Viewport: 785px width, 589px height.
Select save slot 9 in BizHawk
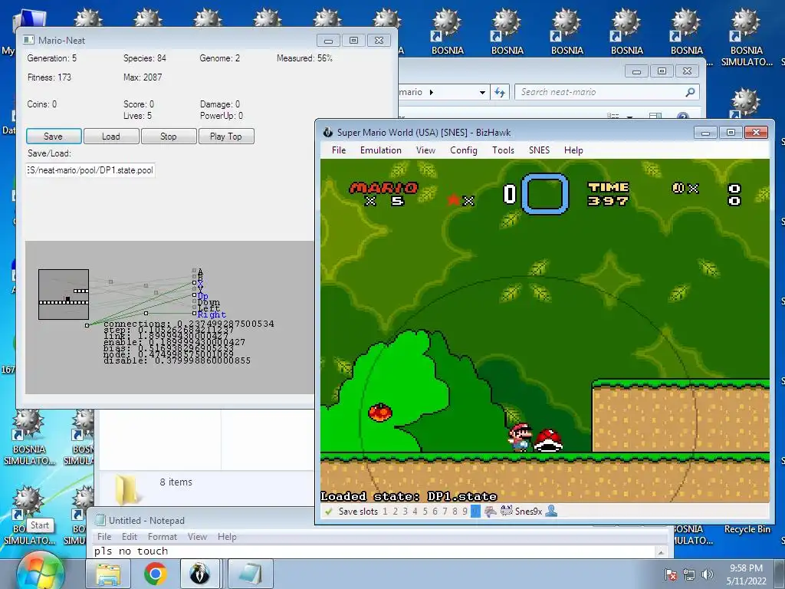tap(465, 512)
